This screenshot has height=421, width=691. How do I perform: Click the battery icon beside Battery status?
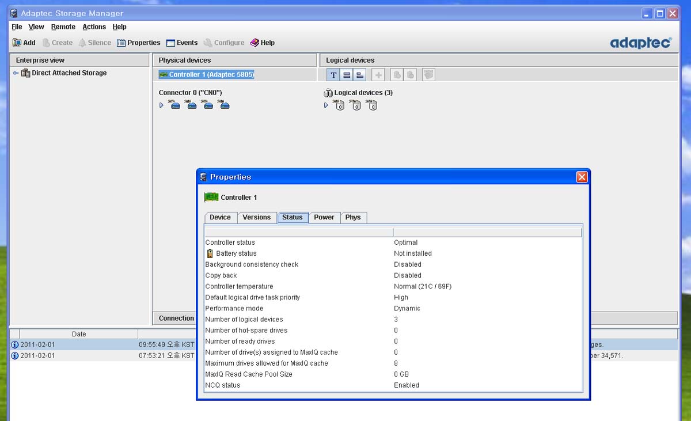tap(210, 253)
